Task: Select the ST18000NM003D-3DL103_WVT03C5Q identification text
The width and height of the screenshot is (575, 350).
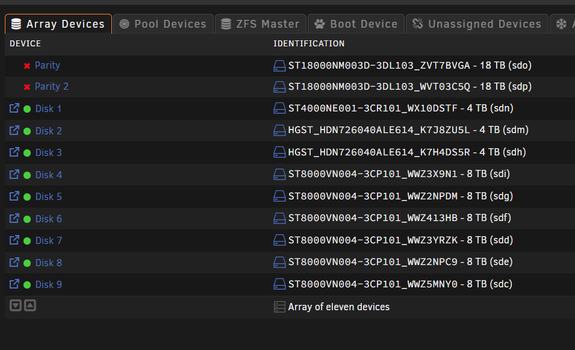Action: (379, 87)
